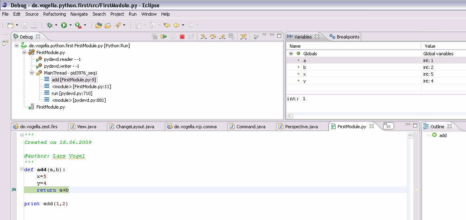Launch the green Run button in main toolbar

pos(64,25)
